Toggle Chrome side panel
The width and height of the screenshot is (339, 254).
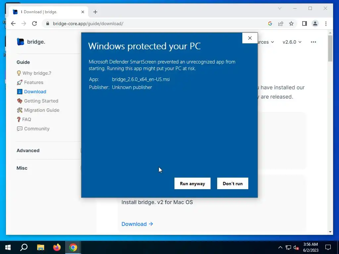coord(305,23)
